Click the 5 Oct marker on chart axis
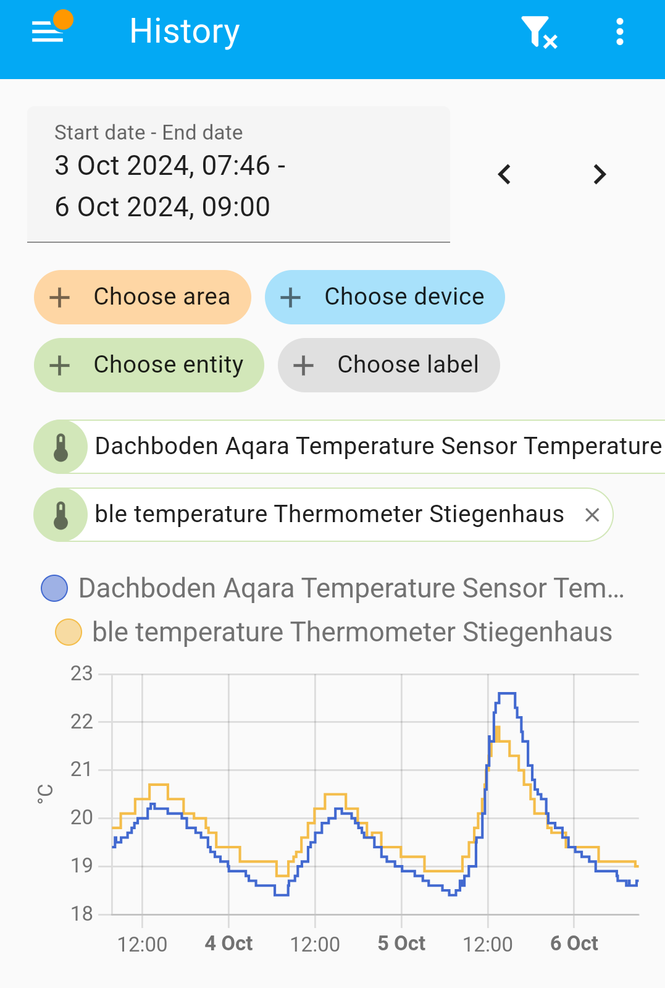 [401, 944]
